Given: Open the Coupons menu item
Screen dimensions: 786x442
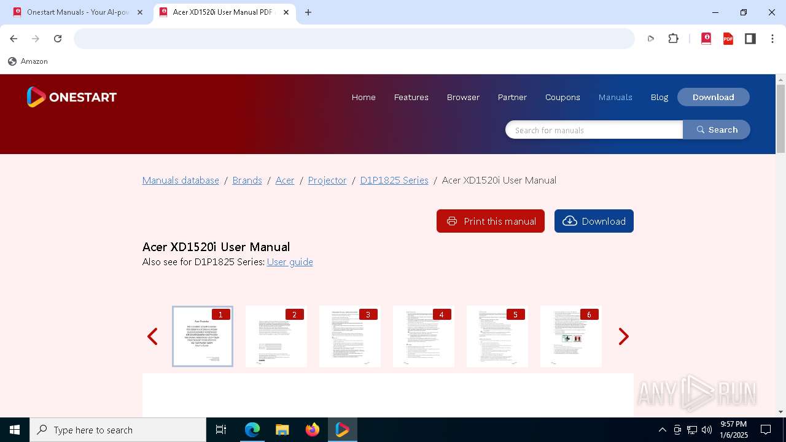Looking at the screenshot, I should click(x=562, y=97).
